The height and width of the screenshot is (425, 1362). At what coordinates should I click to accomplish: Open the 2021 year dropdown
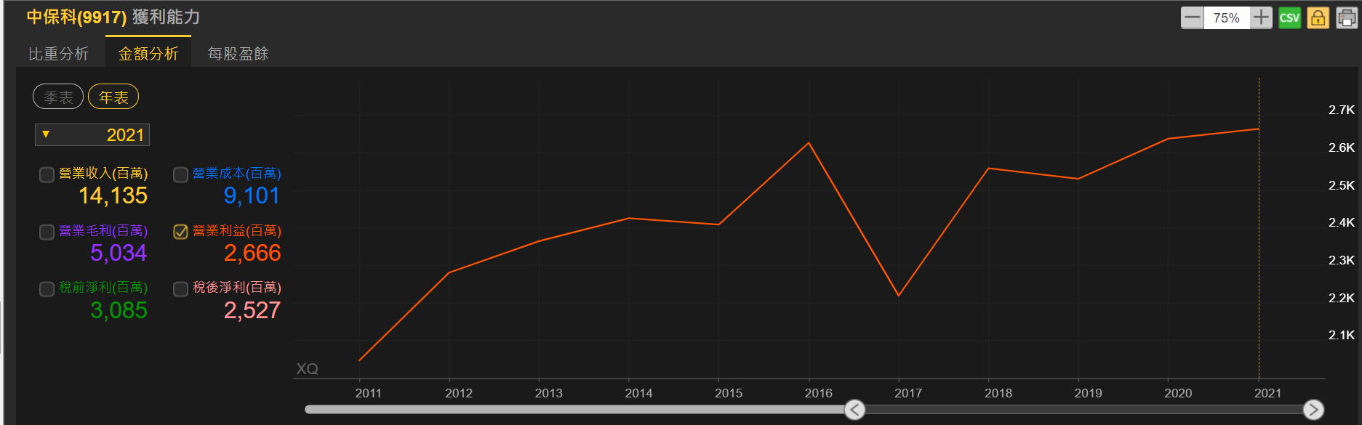coord(92,135)
